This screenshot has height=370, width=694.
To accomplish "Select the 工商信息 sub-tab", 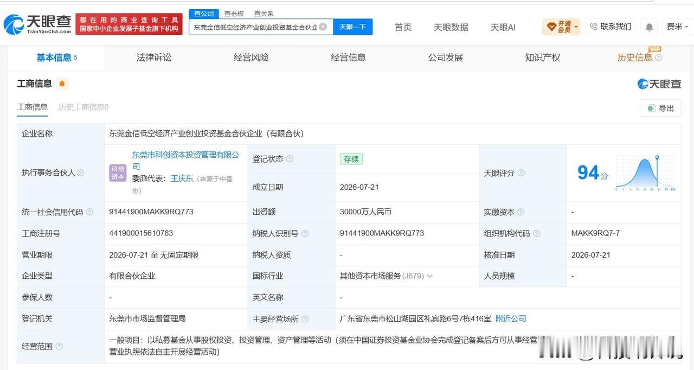I will point(33,107).
